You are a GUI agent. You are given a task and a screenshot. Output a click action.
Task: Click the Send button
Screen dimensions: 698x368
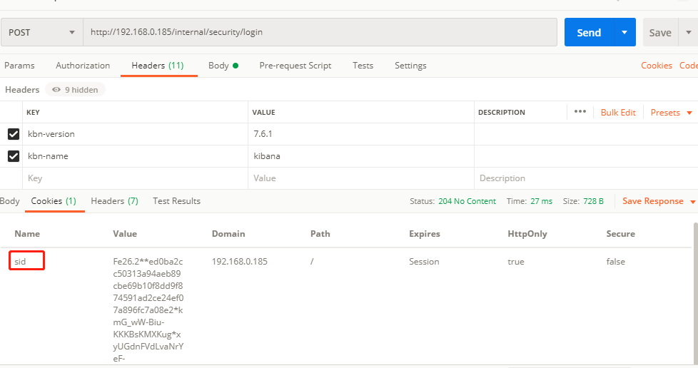tap(589, 33)
